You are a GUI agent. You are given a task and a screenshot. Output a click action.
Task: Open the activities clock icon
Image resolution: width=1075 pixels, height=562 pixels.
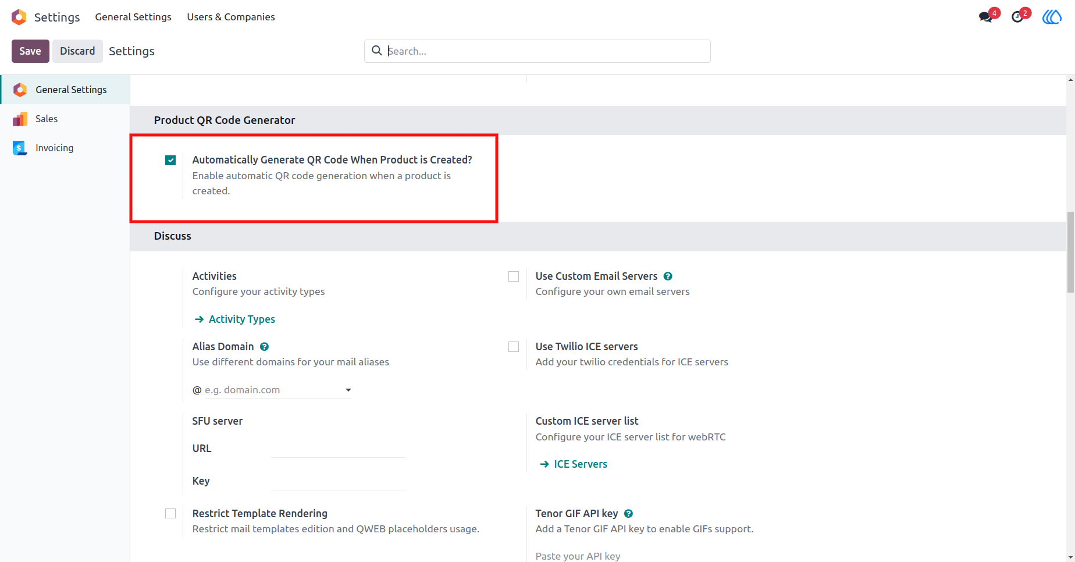[x=1017, y=17]
